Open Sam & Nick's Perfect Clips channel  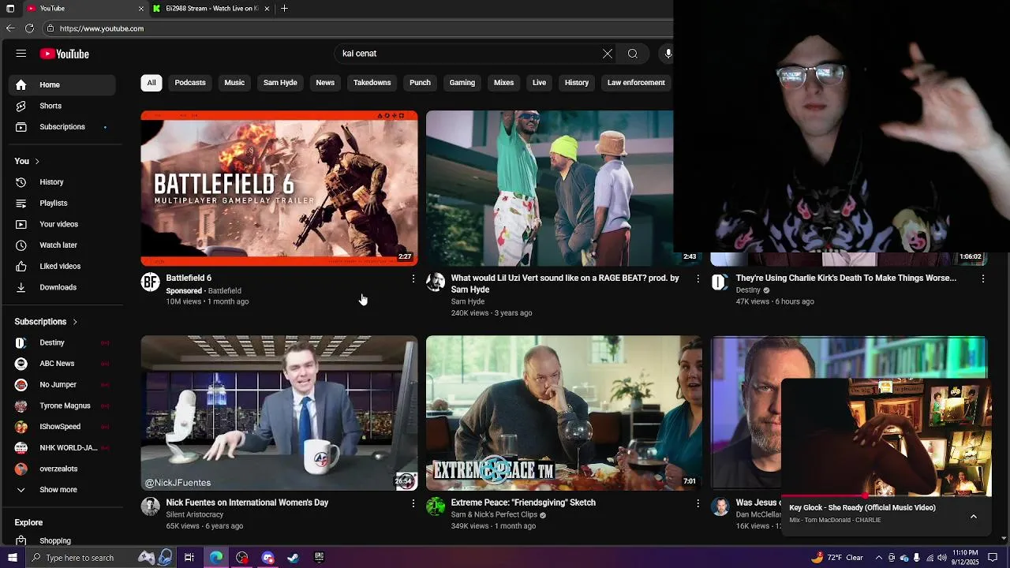[x=494, y=514]
